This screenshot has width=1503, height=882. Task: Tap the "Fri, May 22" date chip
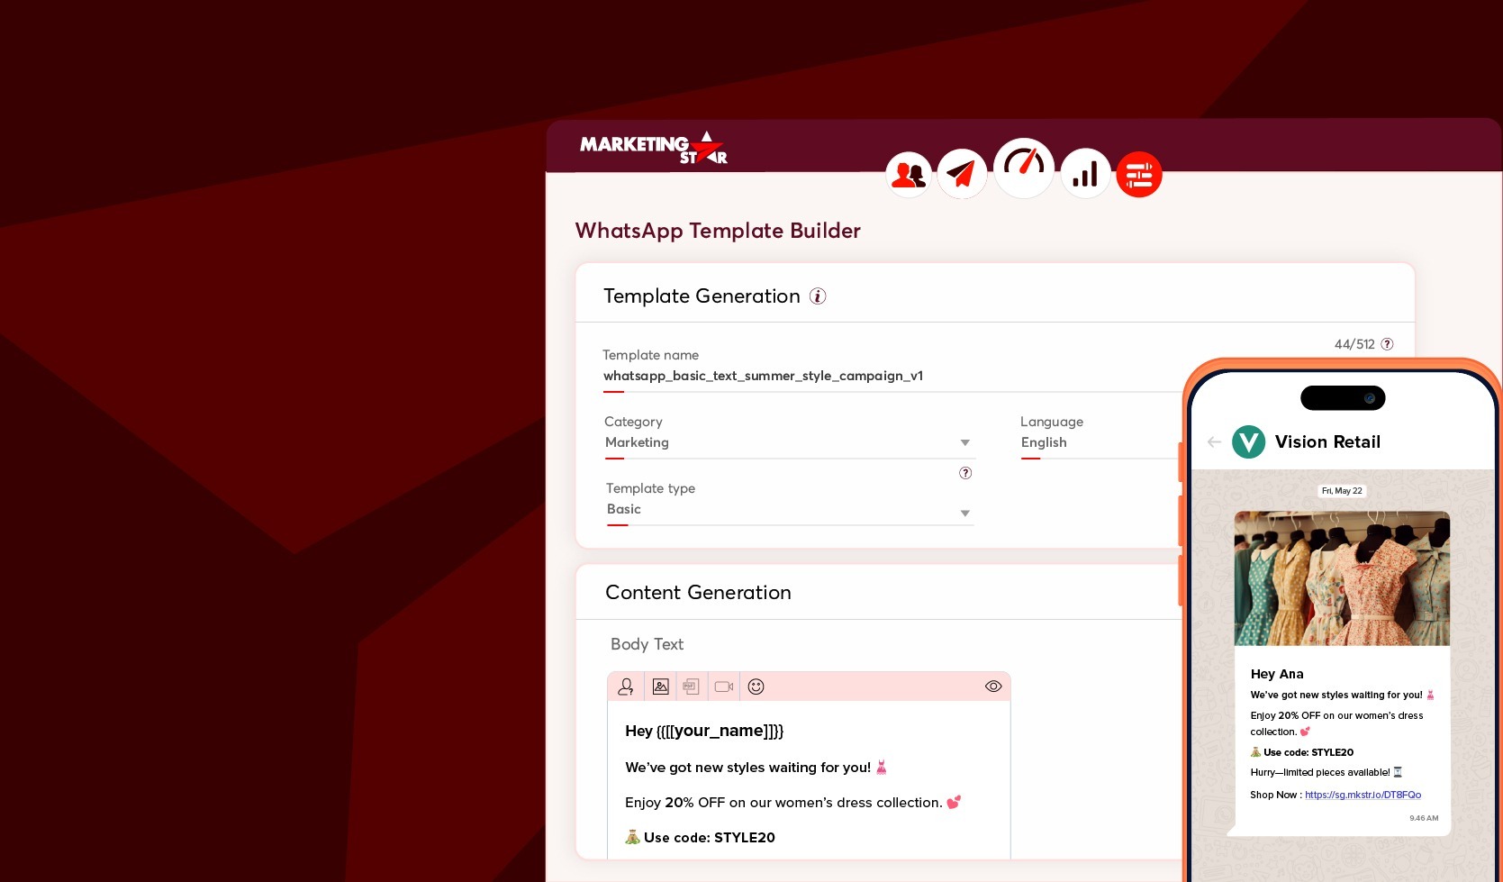click(1342, 491)
